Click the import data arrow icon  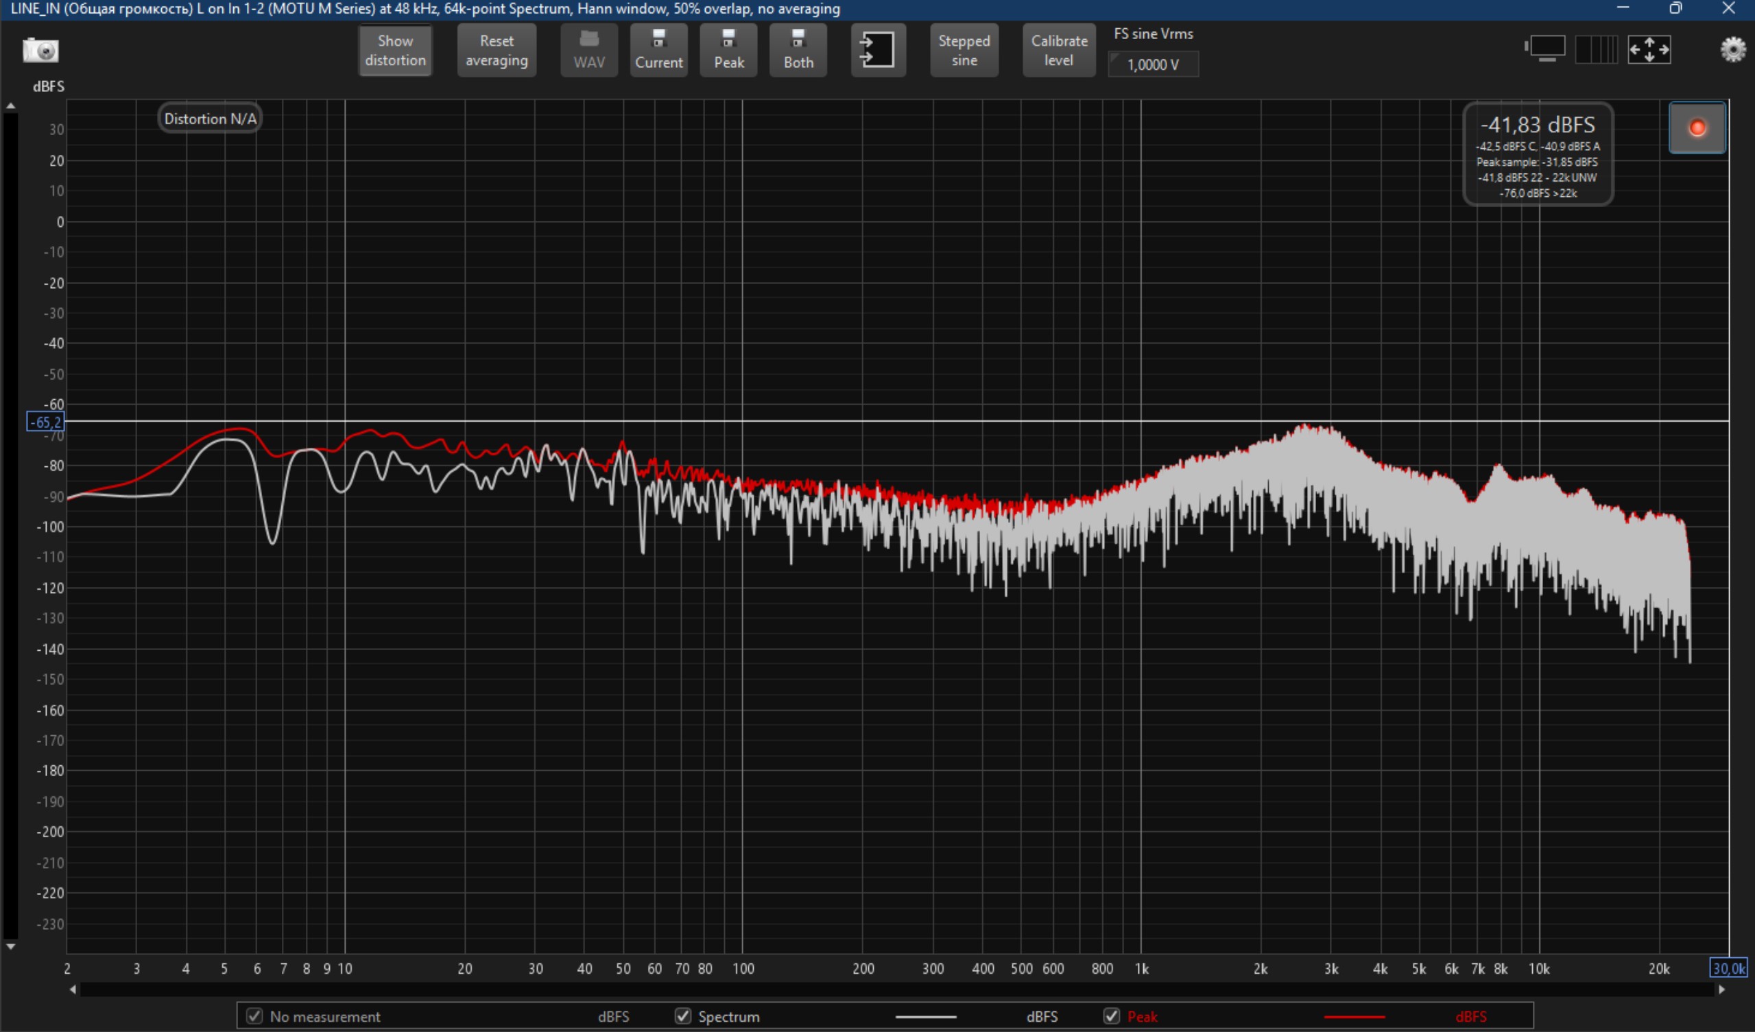[878, 50]
